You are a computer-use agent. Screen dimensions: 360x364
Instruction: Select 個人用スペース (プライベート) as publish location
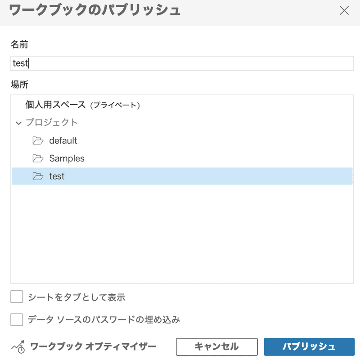tap(67, 104)
